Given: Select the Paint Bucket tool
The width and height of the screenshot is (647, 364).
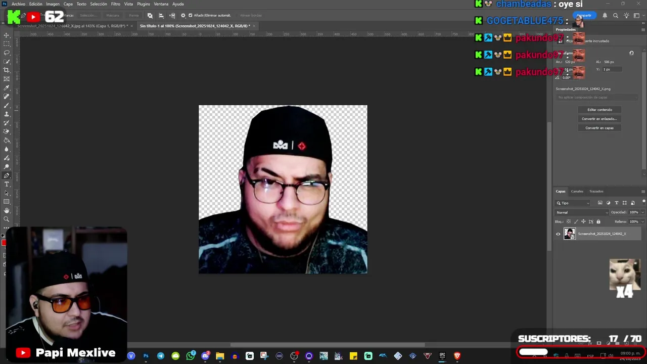Looking at the screenshot, I should [7, 140].
